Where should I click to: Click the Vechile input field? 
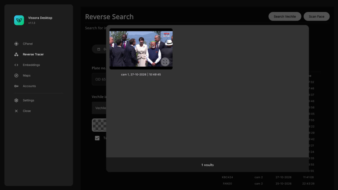(x=99, y=108)
